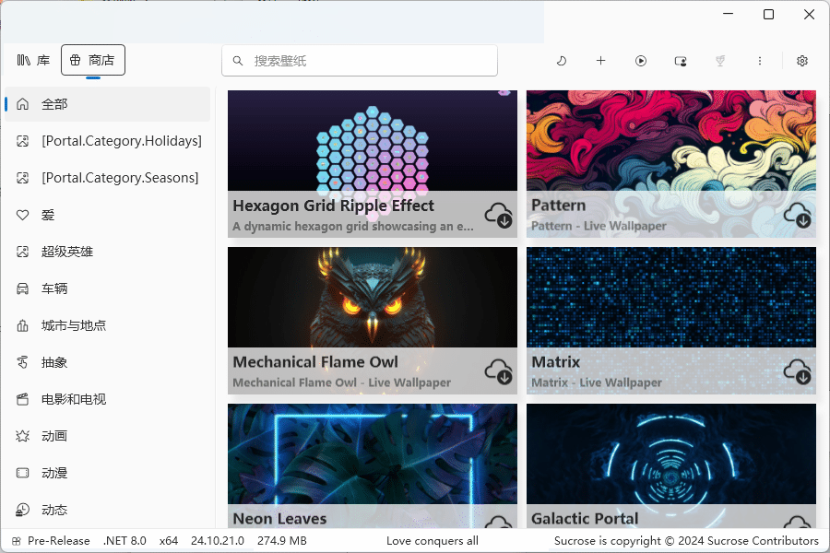This screenshot has width=830, height=553.
Task: Select the 商店 store tab
Action: [x=93, y=60]
